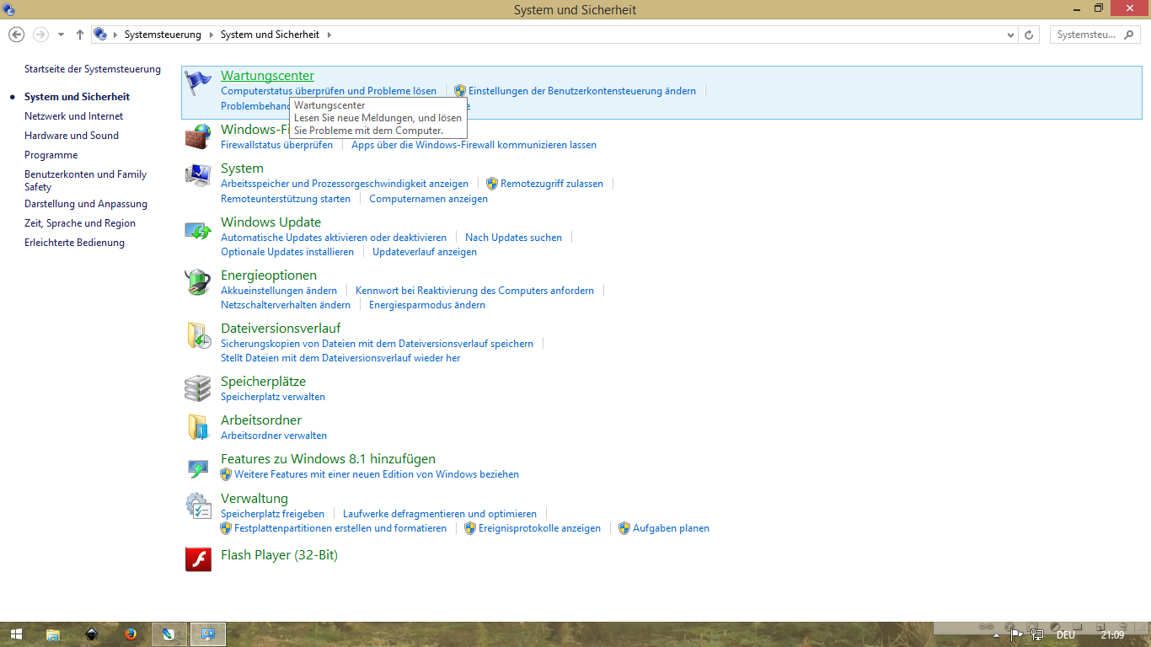
Task: Open Startseite der Systemsteuerung
Action: pyautogui.click(x=93, y=69)
